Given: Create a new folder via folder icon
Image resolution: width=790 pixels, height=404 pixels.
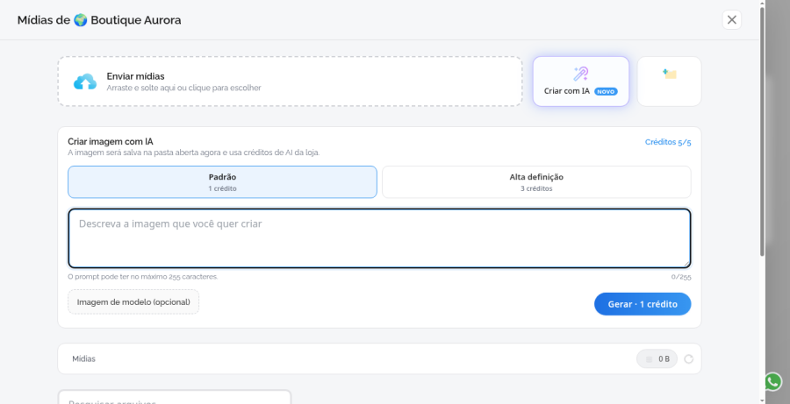Looking at the screenshot, I should pyautogui.click(x=669, y=74).
